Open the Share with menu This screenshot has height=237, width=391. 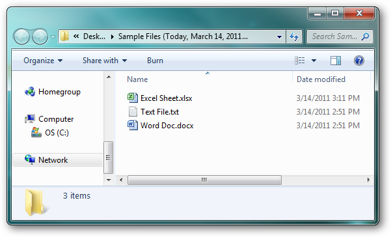[105, 61]
